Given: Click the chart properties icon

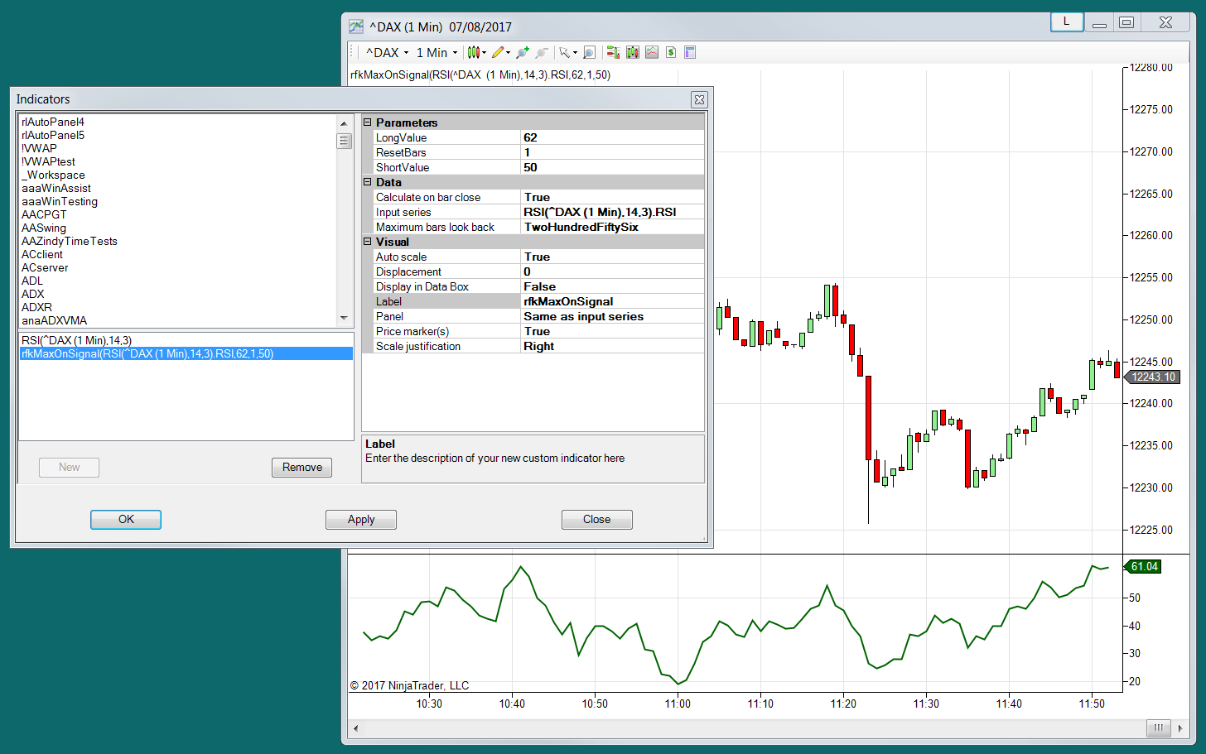Looking at the screenshot, I should pos(690,52).
